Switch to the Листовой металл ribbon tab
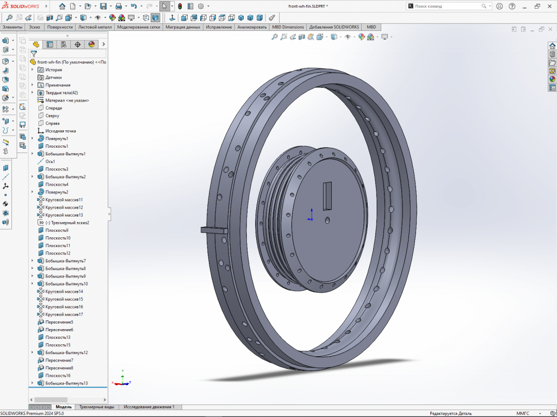Image resolution: width=557 pixels, height=417 pixels. [x=95, y=27]
